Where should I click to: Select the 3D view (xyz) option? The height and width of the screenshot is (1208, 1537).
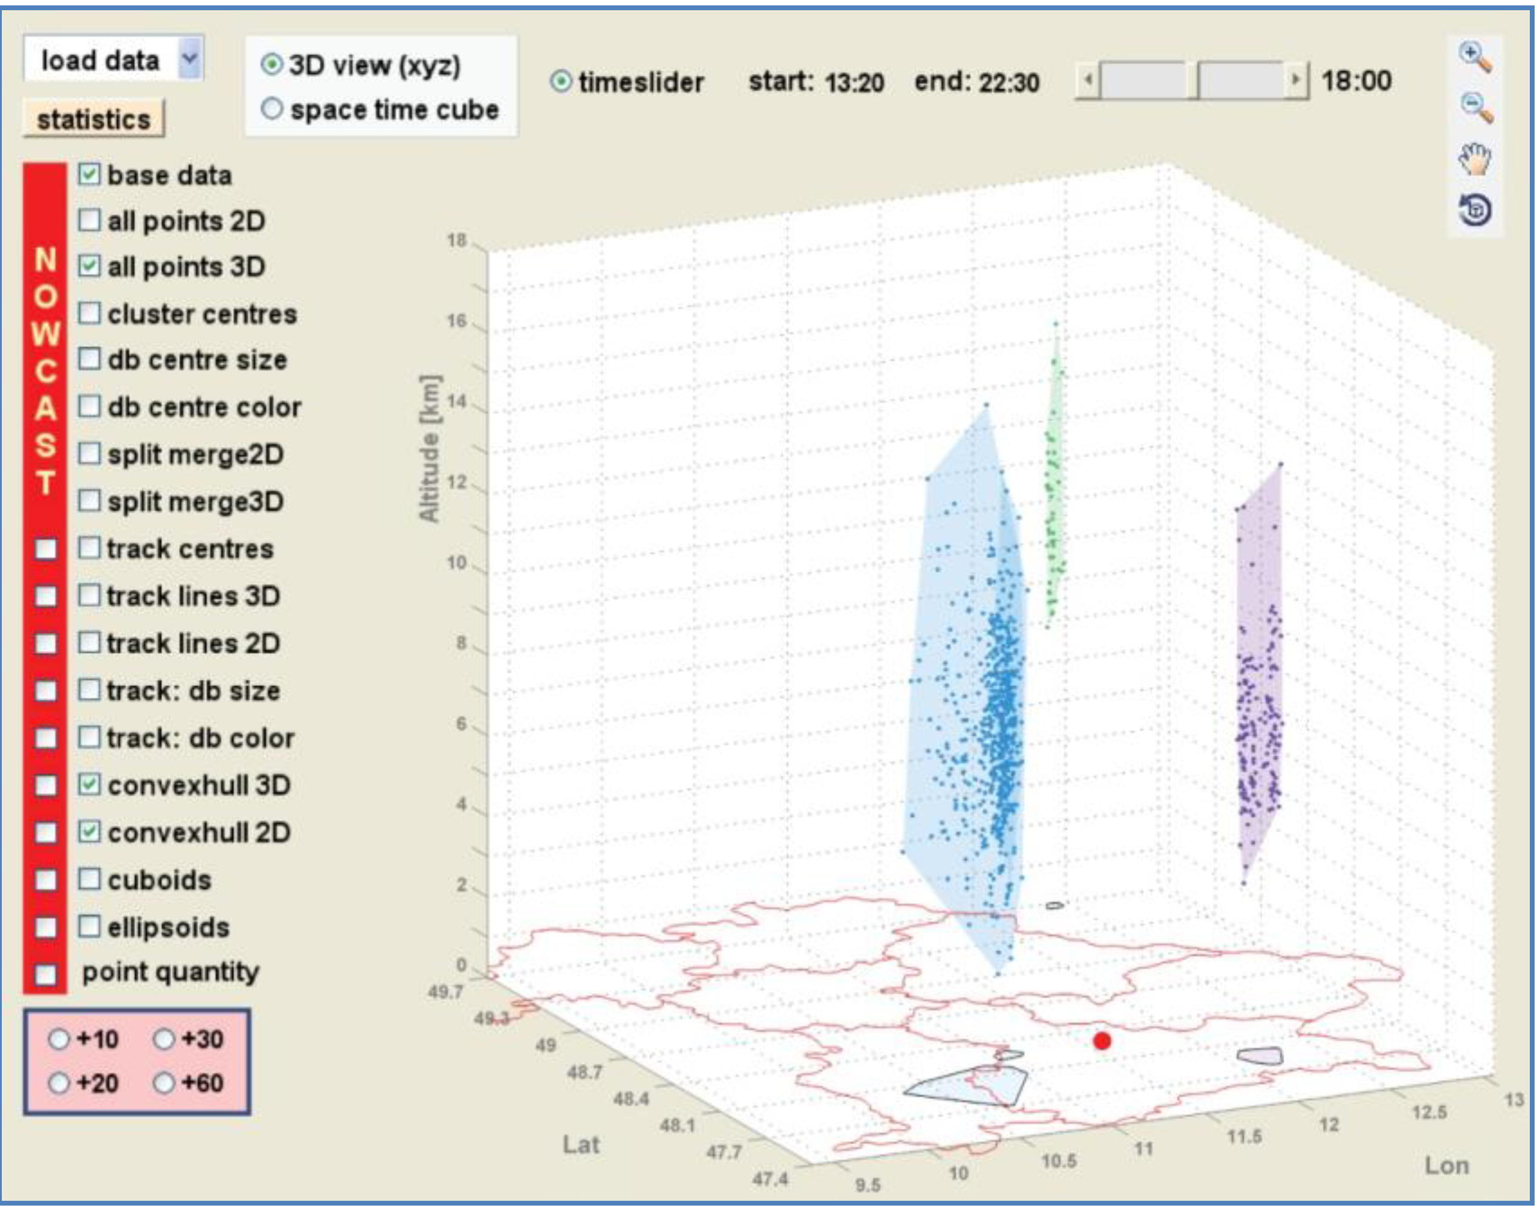click(x=272, y=64)
